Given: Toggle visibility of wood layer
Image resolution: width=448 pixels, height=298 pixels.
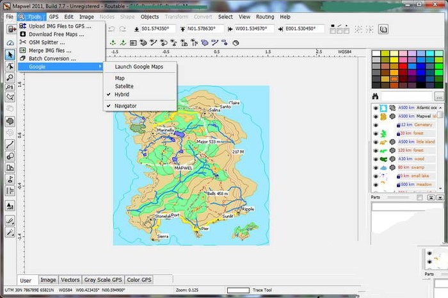Looking at the screenshot, I should click(376, 159).
